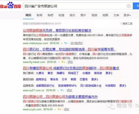Switch to the 地图 tab
This screenshot has height=114, width=139.
click(105, 15)
